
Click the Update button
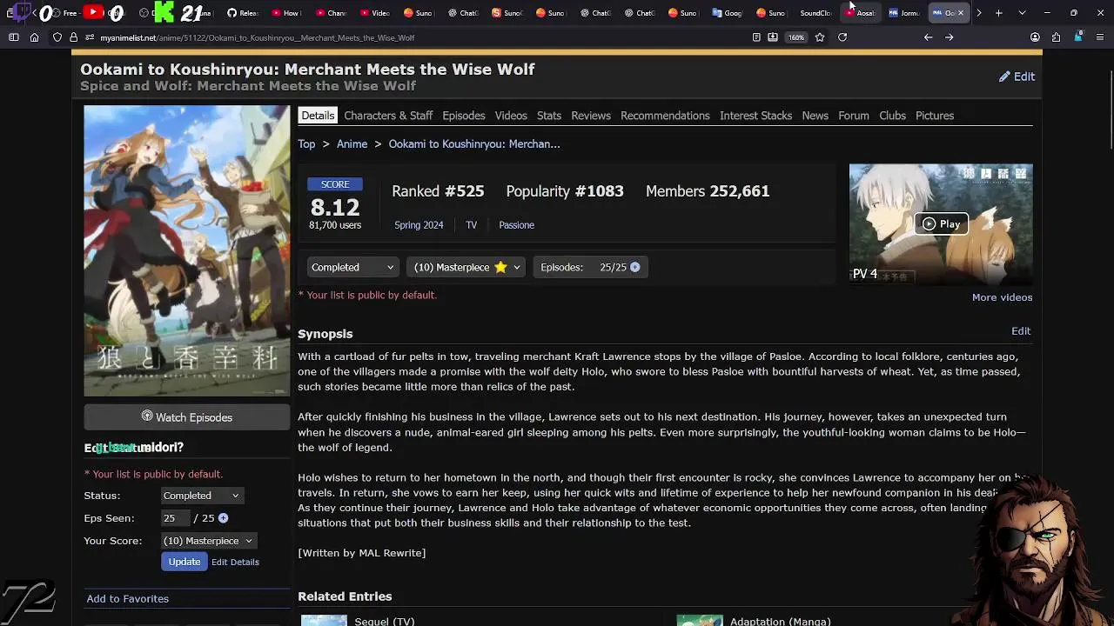click(184, 562)
